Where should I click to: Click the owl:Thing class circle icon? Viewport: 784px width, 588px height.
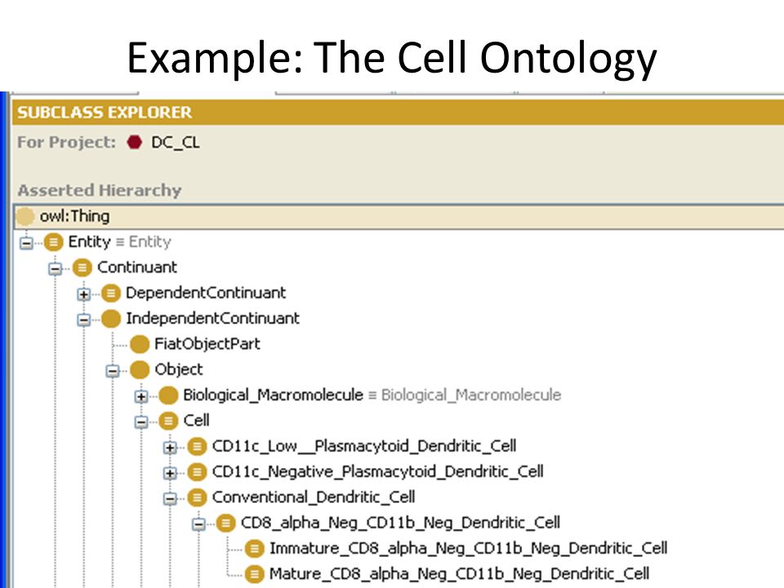tap(25, 216)
